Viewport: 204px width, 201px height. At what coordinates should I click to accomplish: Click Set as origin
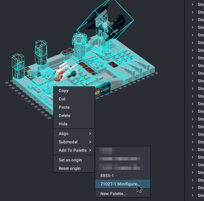pyautogui.click(x=74, y=160)
